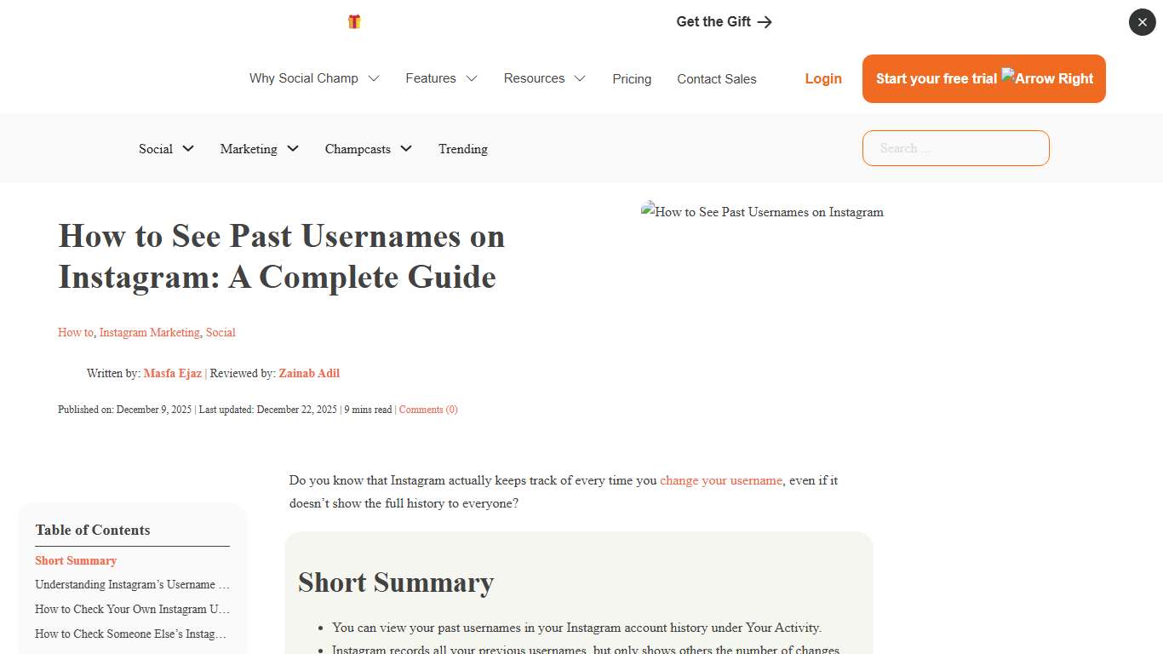This screenshot has height=654, width=1163.
Task: Click the Start your free trial button
Action: click(x=983, y=78)
